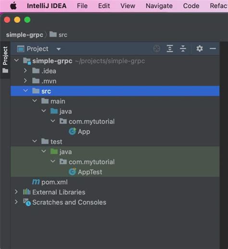This screenshot has height=249, width=228.
Task: Expand the .mvn folder
Action: click(25, 81)
